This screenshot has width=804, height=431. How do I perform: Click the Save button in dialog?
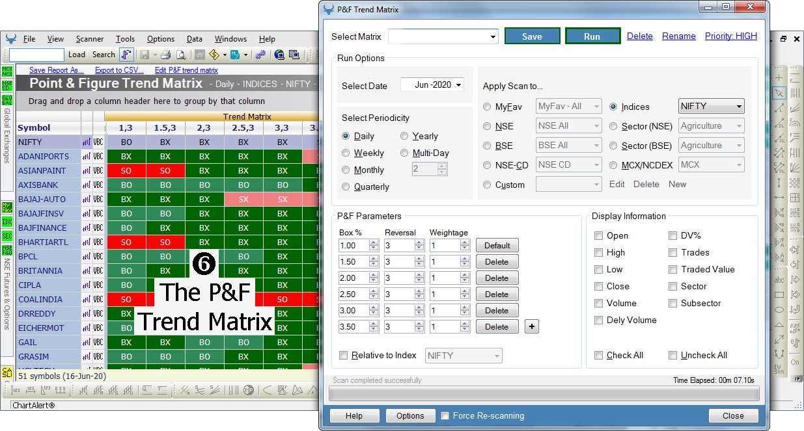532,36
